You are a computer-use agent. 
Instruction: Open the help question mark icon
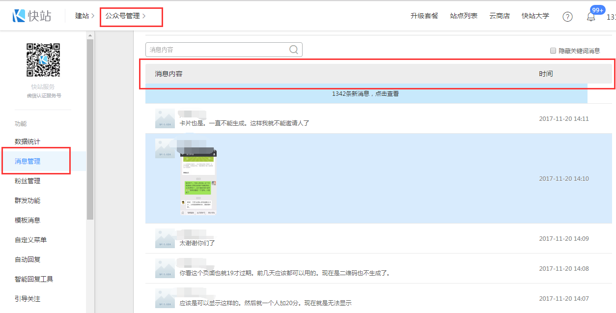[x=567, y=17]
